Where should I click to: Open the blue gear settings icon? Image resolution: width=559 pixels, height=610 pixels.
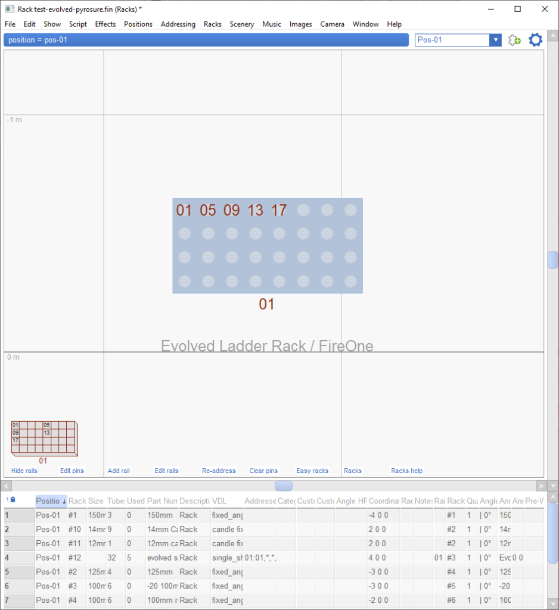(536, 40)
